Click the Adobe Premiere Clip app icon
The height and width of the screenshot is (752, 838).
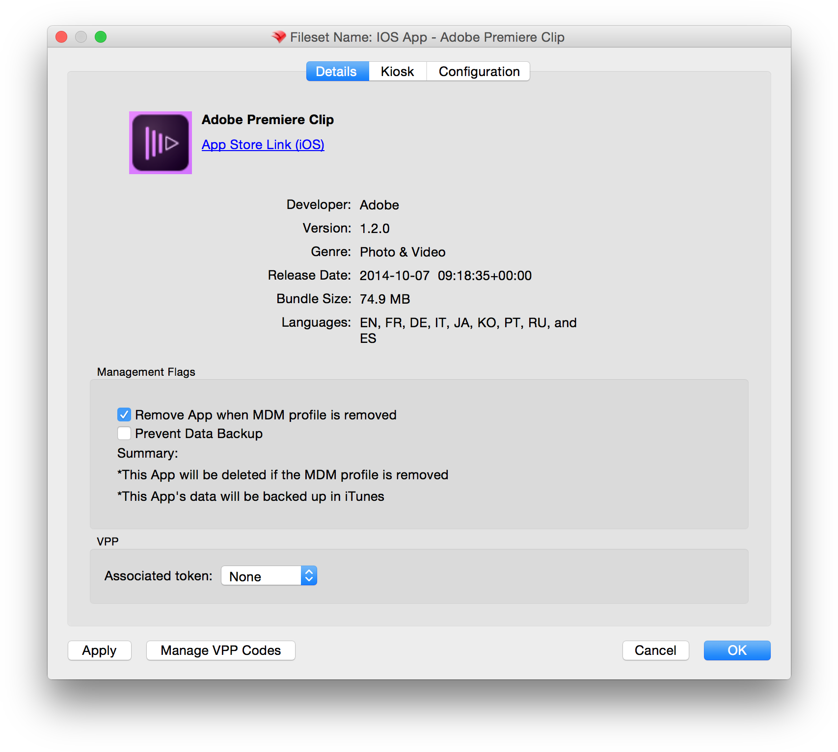point(160,143)
